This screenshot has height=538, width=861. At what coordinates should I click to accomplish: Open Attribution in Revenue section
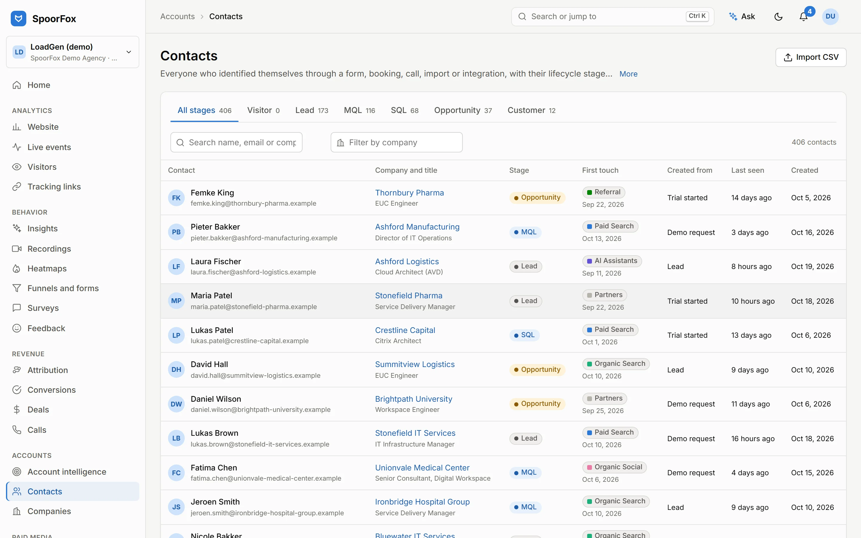point(72,370)
